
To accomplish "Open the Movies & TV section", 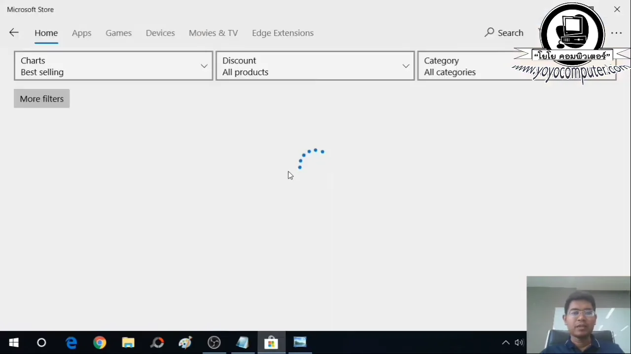I will click(x=213, y=33).
